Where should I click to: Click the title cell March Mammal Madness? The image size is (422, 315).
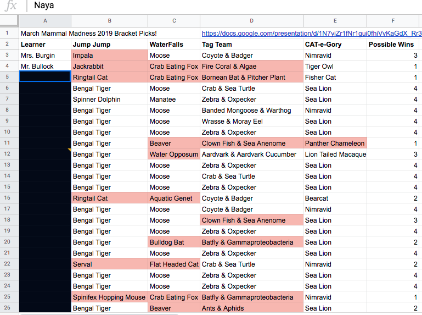coord(89,33)
